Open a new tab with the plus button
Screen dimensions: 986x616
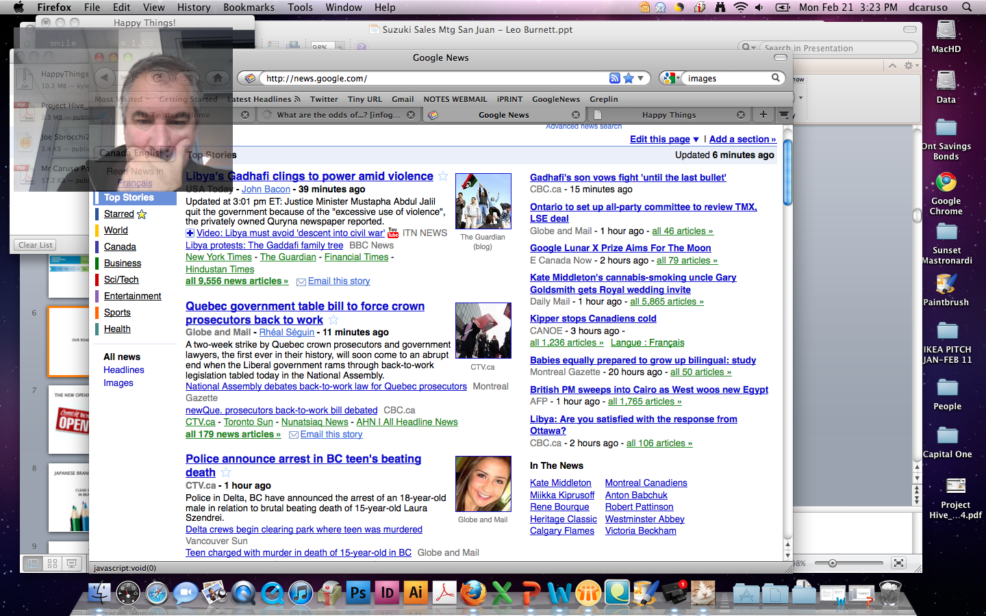[x=763, y=114]
